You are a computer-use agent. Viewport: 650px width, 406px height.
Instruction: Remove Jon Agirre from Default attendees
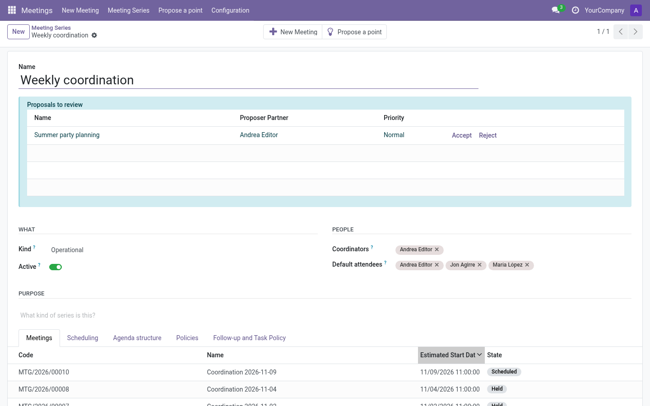[480, 265]
